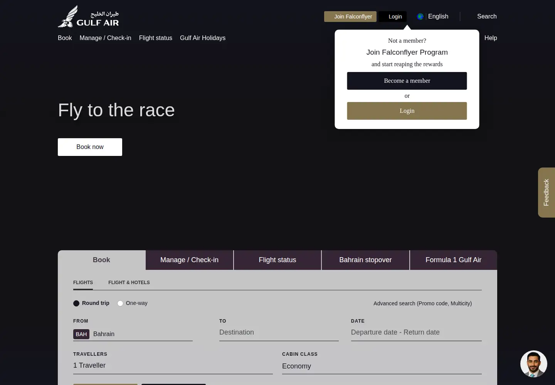Viewport: 555px width, 385px height.
Task: Open the Feedback side tab
Action: coord(547,192)
